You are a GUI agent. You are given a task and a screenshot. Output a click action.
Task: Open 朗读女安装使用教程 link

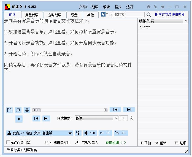[x=170, y=14]
